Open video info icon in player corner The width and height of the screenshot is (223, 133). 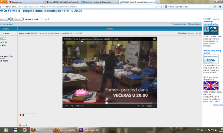click(154, 39)
